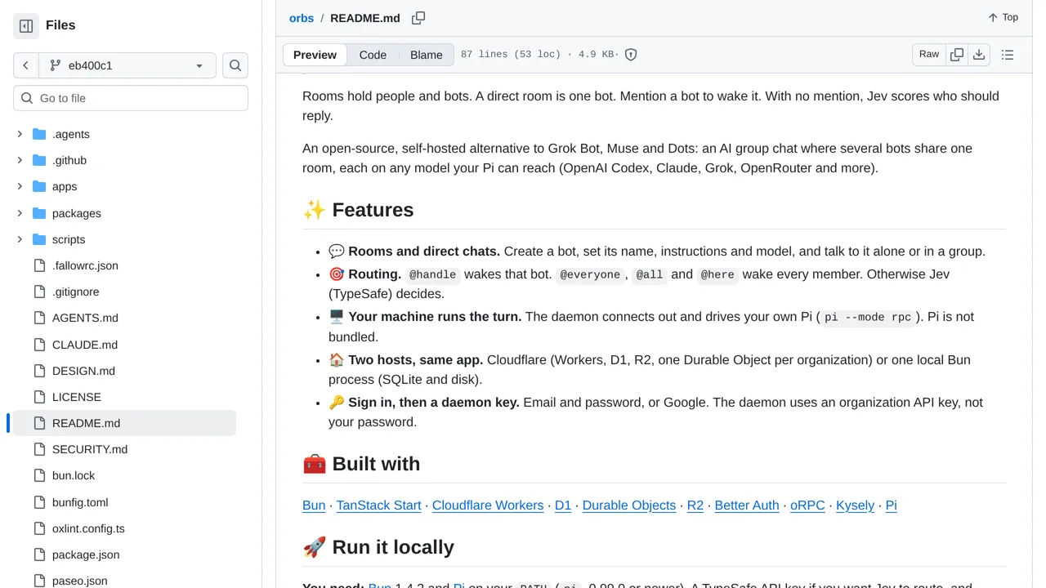Open bunfig.toml from the file list
Screen dimensions: 1046x588
coord(80,502)
